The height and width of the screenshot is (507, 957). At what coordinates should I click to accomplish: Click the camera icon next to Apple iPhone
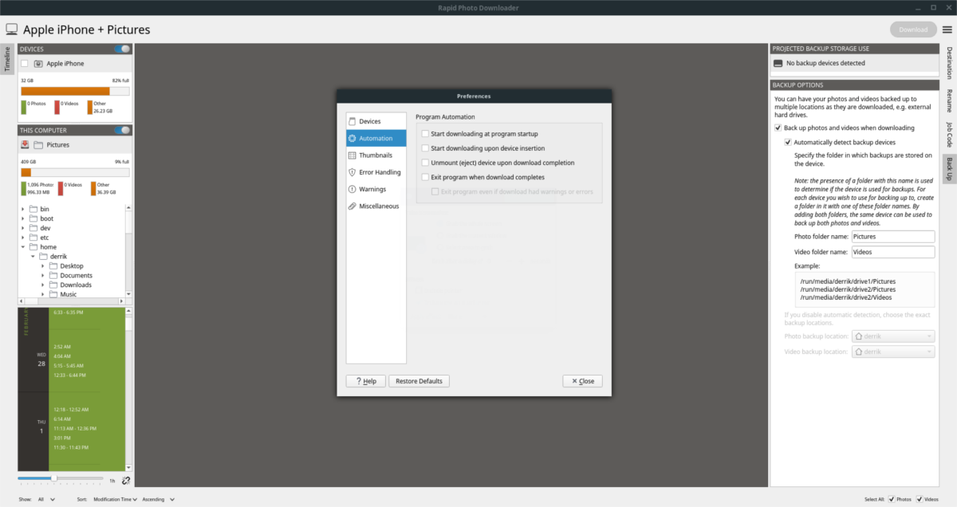[x=39, y=64]
